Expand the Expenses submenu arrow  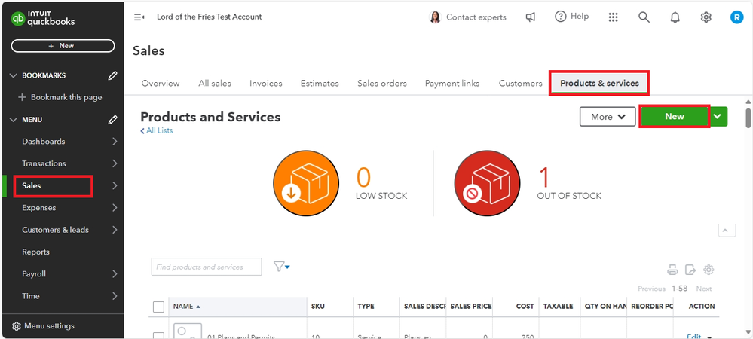tap(115, 207)
